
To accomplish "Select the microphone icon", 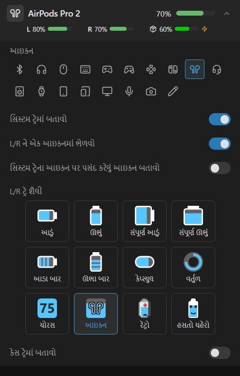I will (x=129, y=91).
